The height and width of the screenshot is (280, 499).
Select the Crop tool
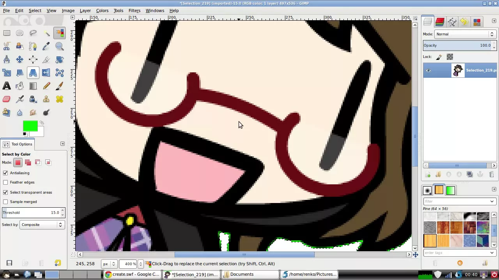click(x=46, y=59)
